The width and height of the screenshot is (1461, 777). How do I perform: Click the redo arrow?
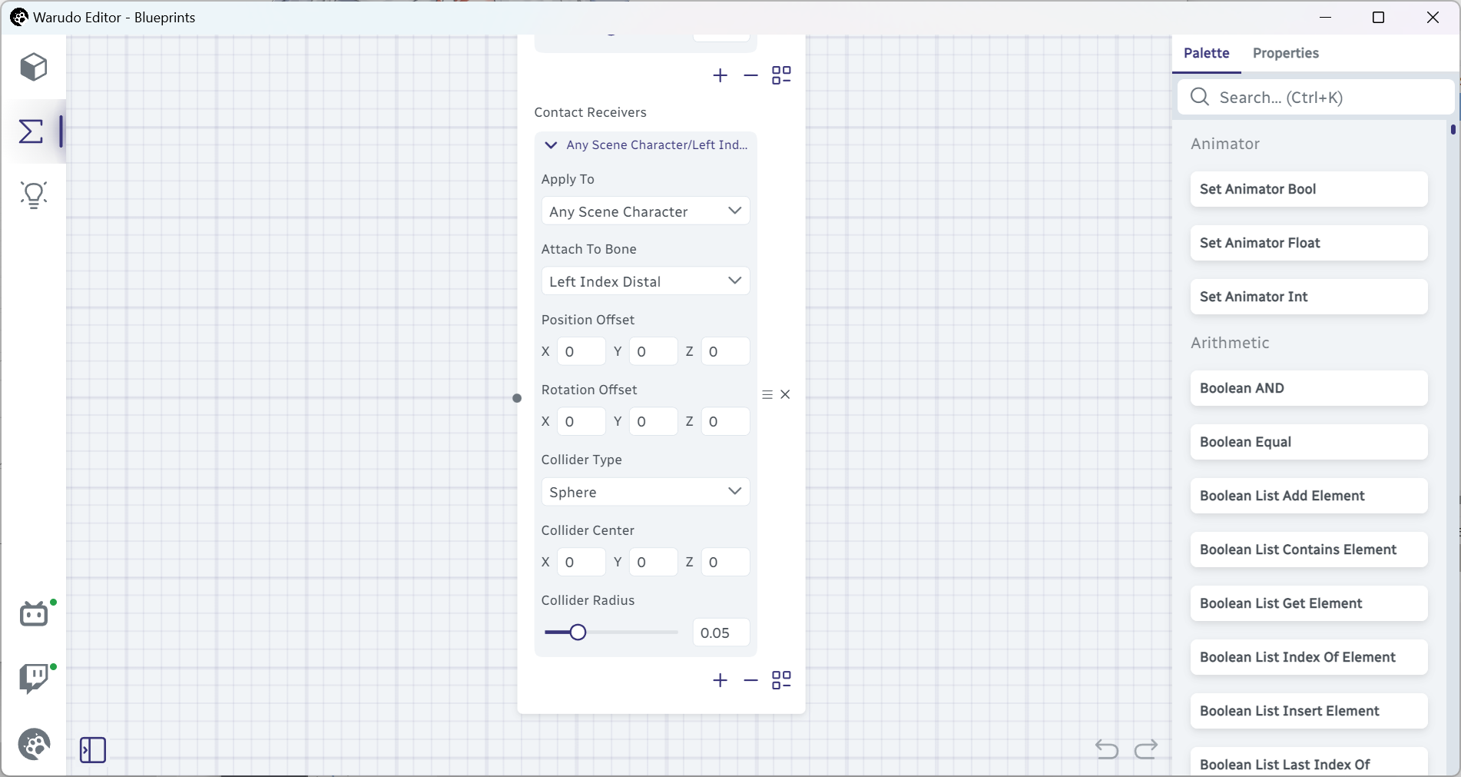coord(1146,749)
